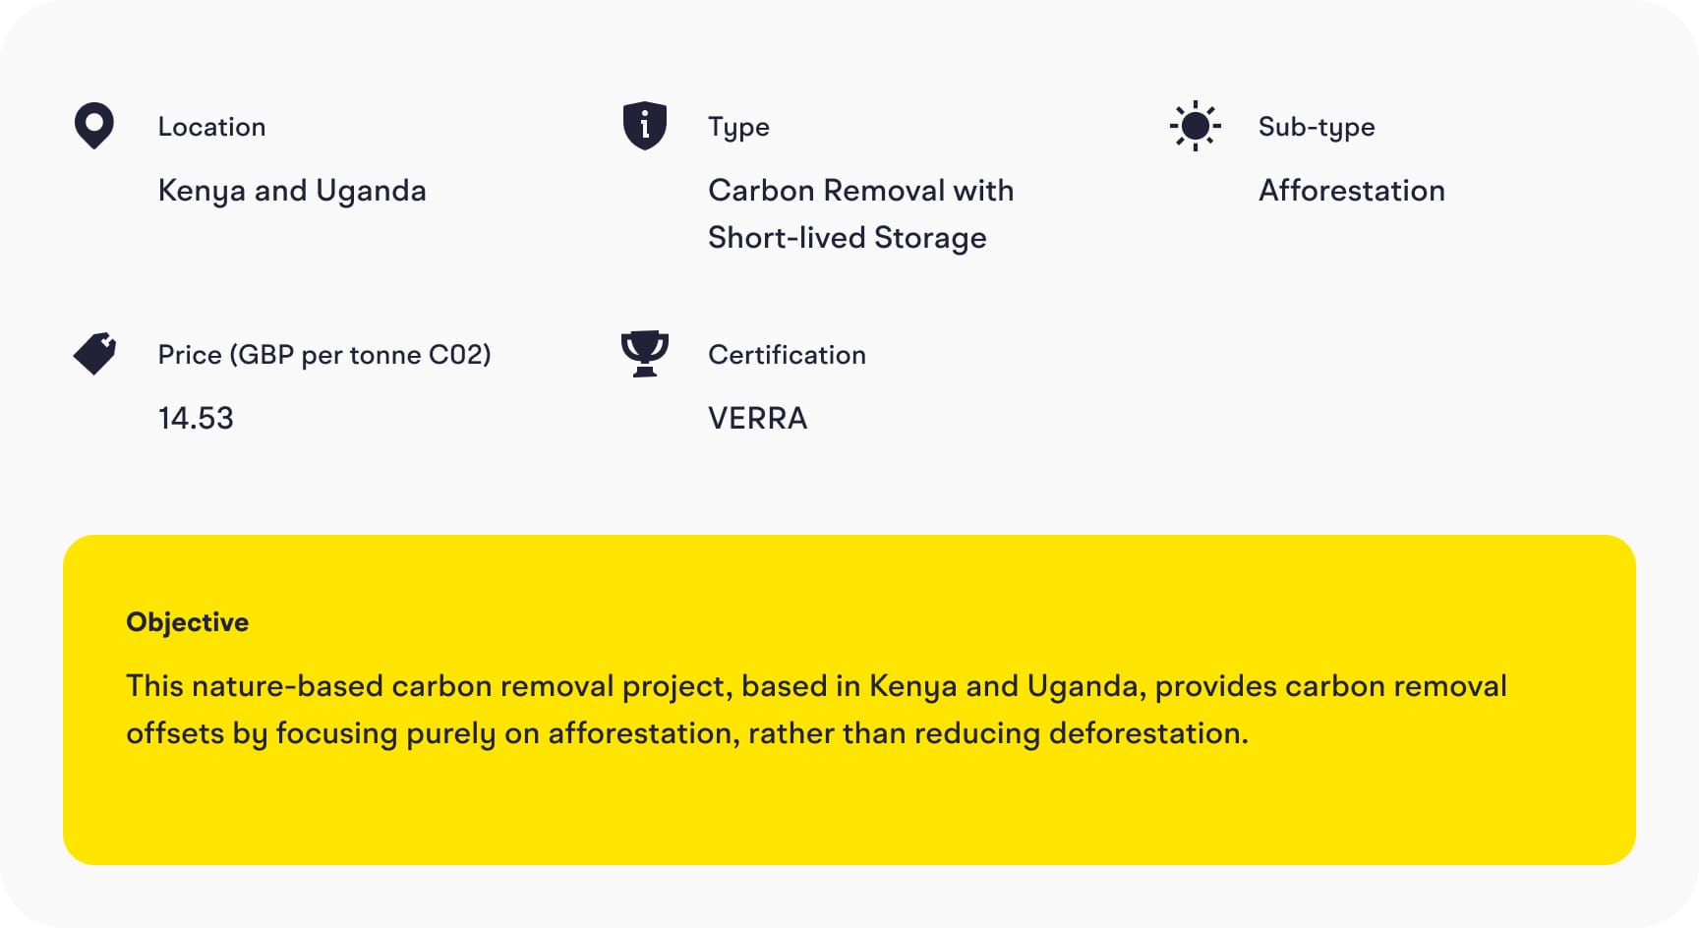This screenshot has height=928, width=1699.
Task: Select the Sub-type label
Action: coord(1317,127)
